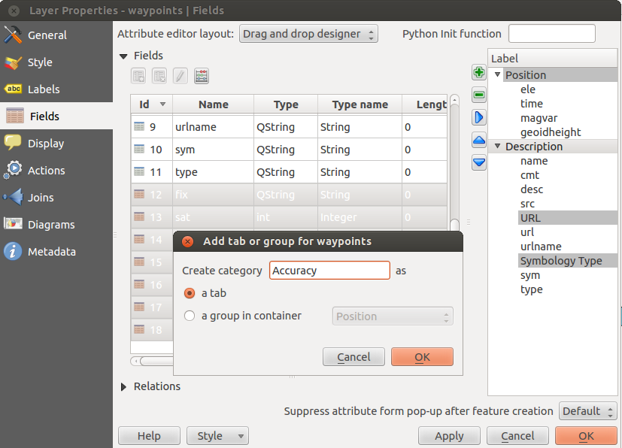Open the Suppress attribute form Default dropdown
622x448 pixels.
(587, 411)
